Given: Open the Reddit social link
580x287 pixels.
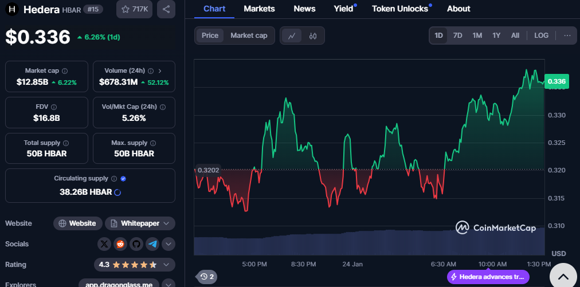Looking at the screenshot, I should 120,244.
